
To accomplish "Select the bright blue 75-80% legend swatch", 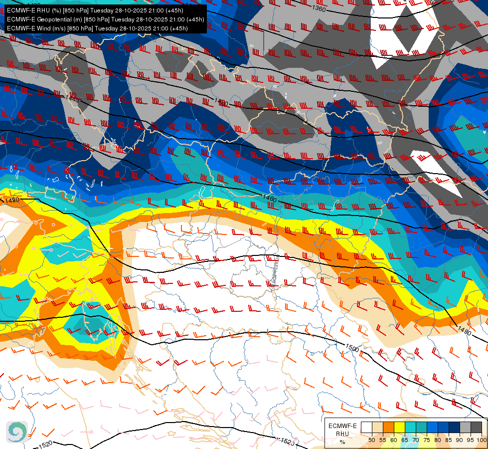I will click(x=432, y=427).
